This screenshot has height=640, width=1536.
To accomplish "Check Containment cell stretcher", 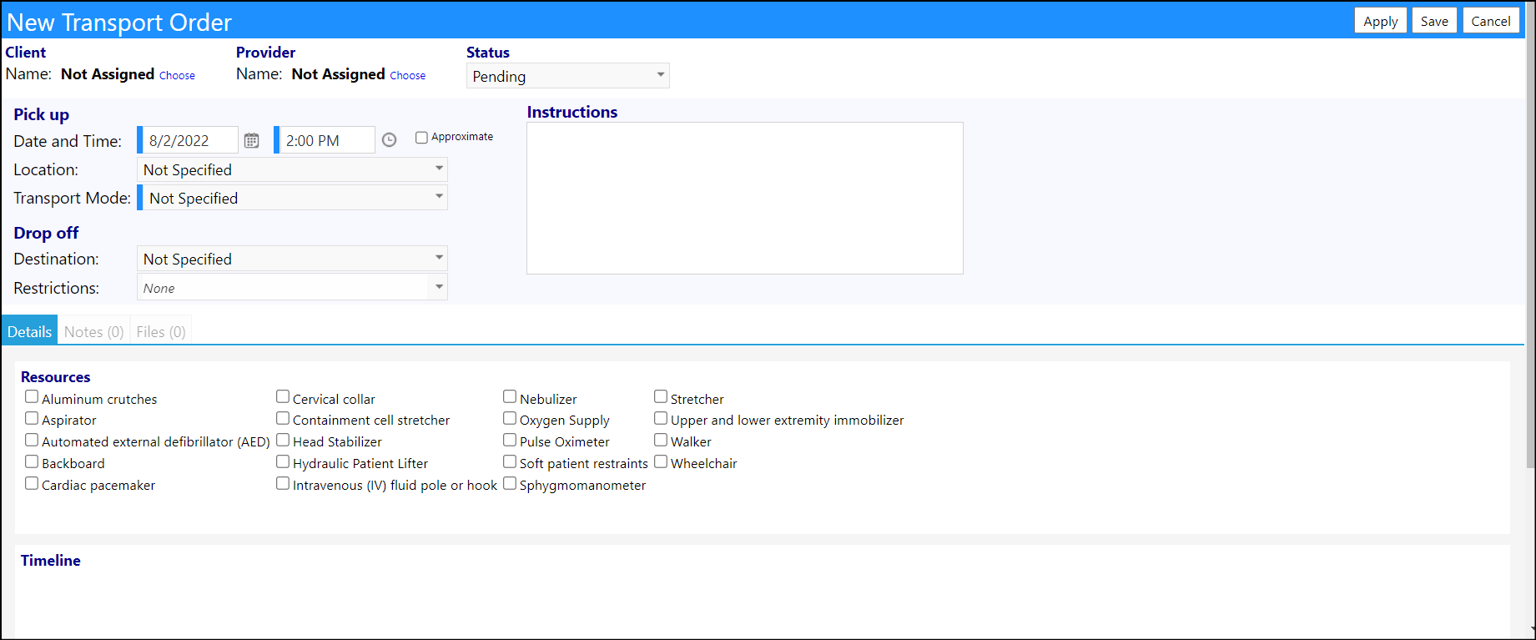I will tap(283, 418).
